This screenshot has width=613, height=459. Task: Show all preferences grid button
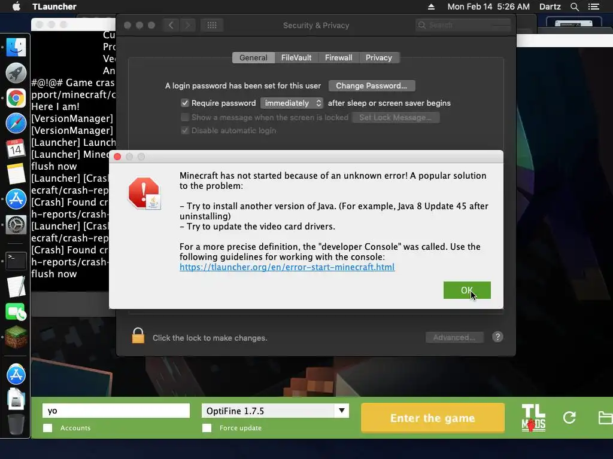coord(212,25)
